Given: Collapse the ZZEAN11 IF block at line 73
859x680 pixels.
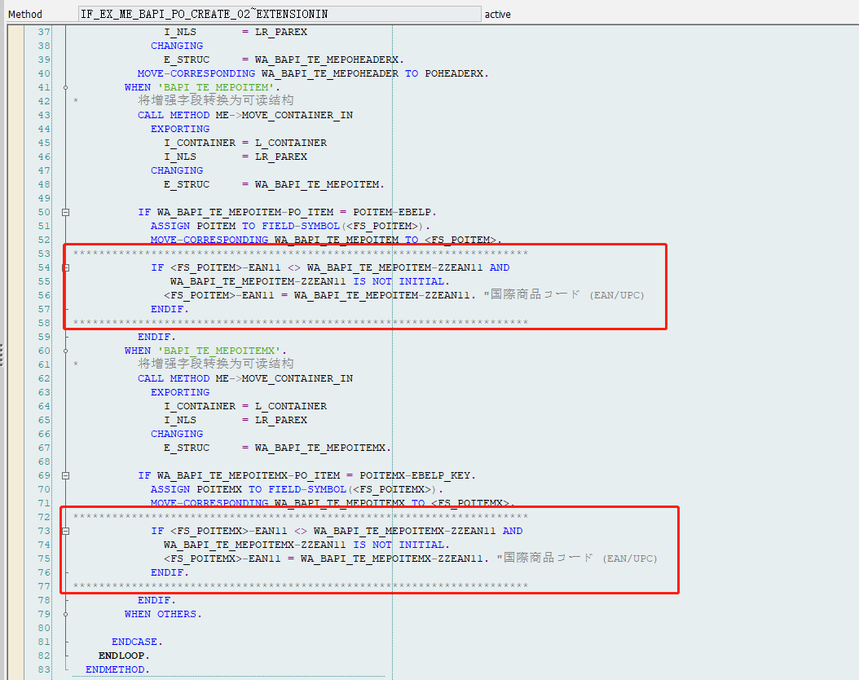Looking at the screenshot, I should point(65,530).
